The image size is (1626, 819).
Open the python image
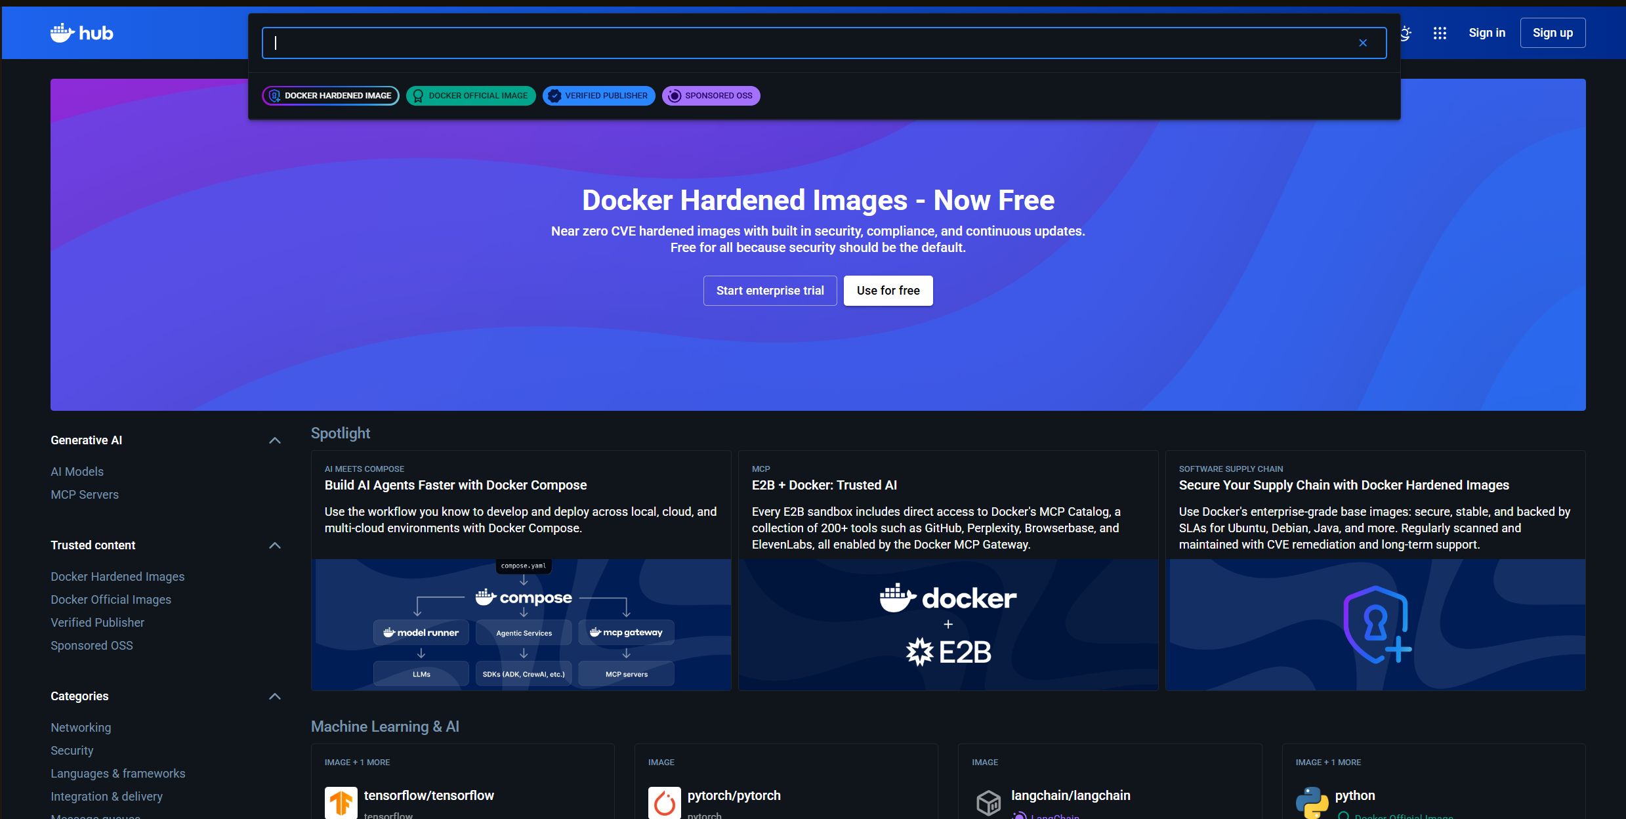[1355, 795]
